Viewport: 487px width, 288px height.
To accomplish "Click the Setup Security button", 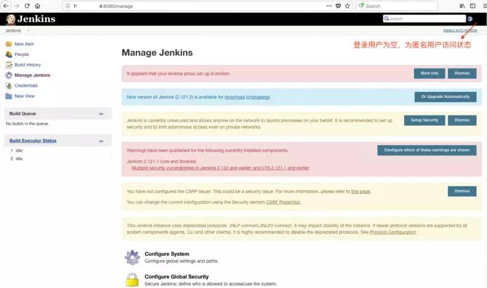I will pos(424,120).
